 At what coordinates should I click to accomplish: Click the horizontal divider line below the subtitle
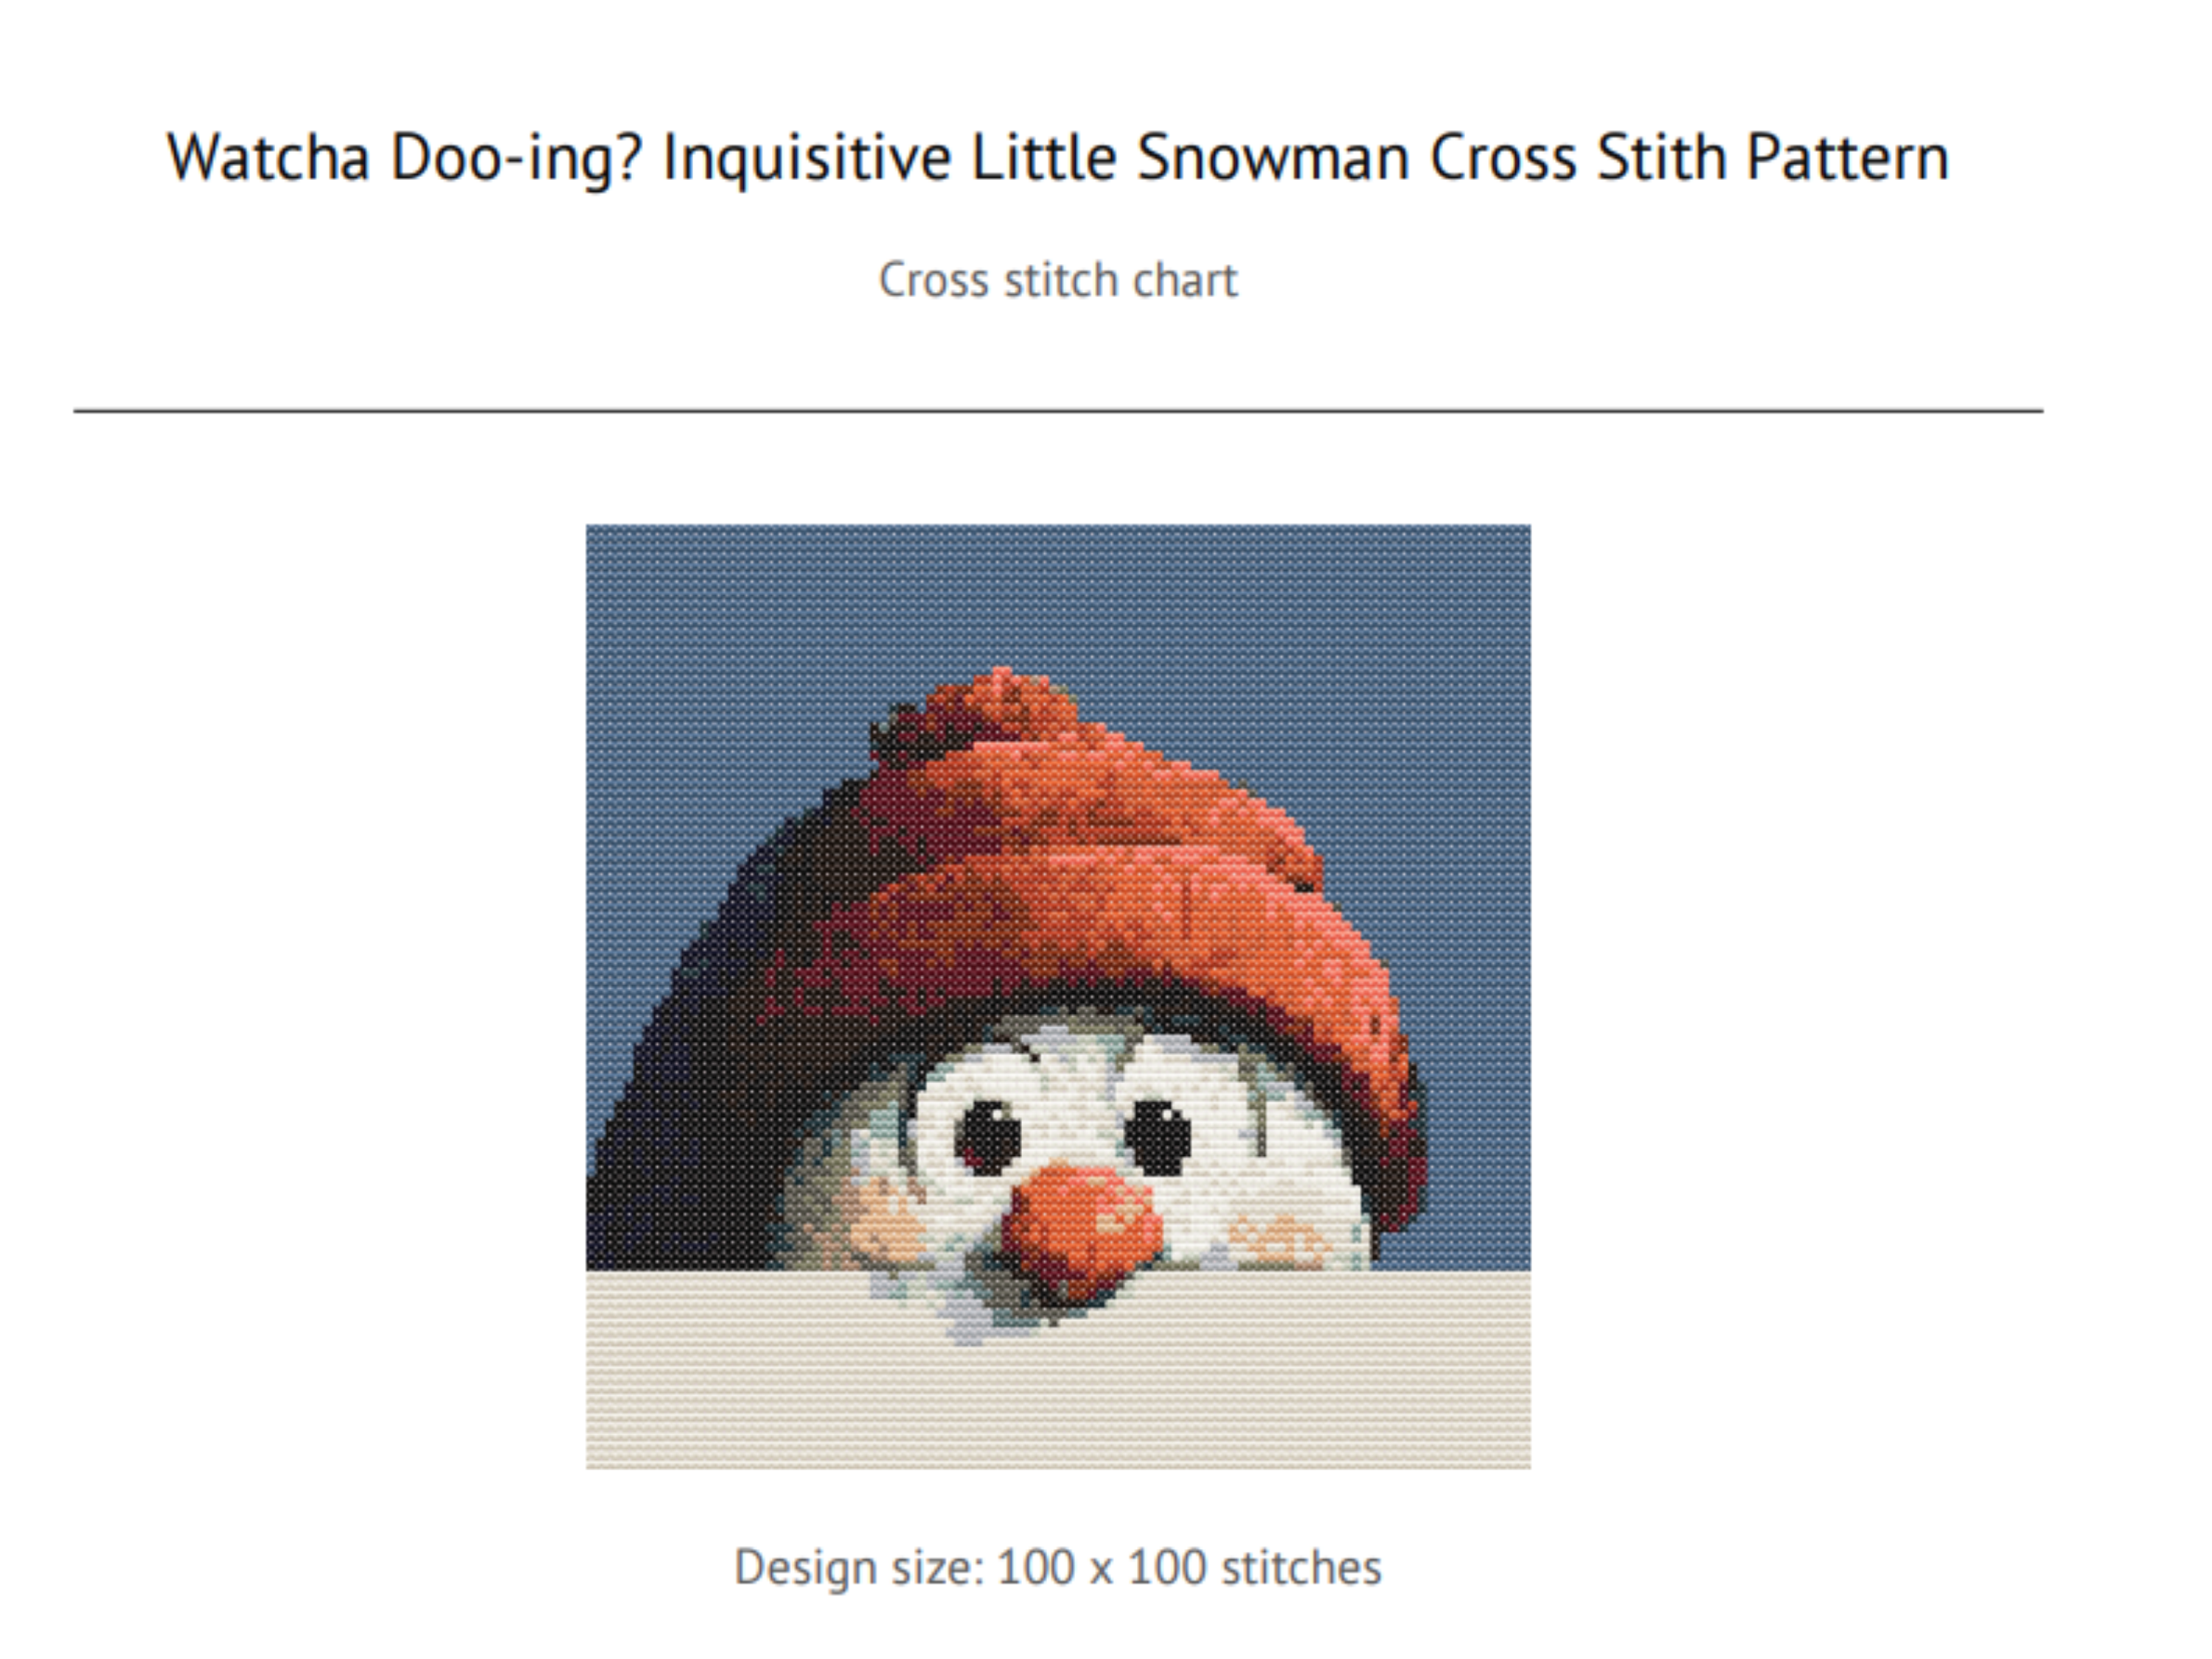pyautogui.click(x=1057, y=410)
